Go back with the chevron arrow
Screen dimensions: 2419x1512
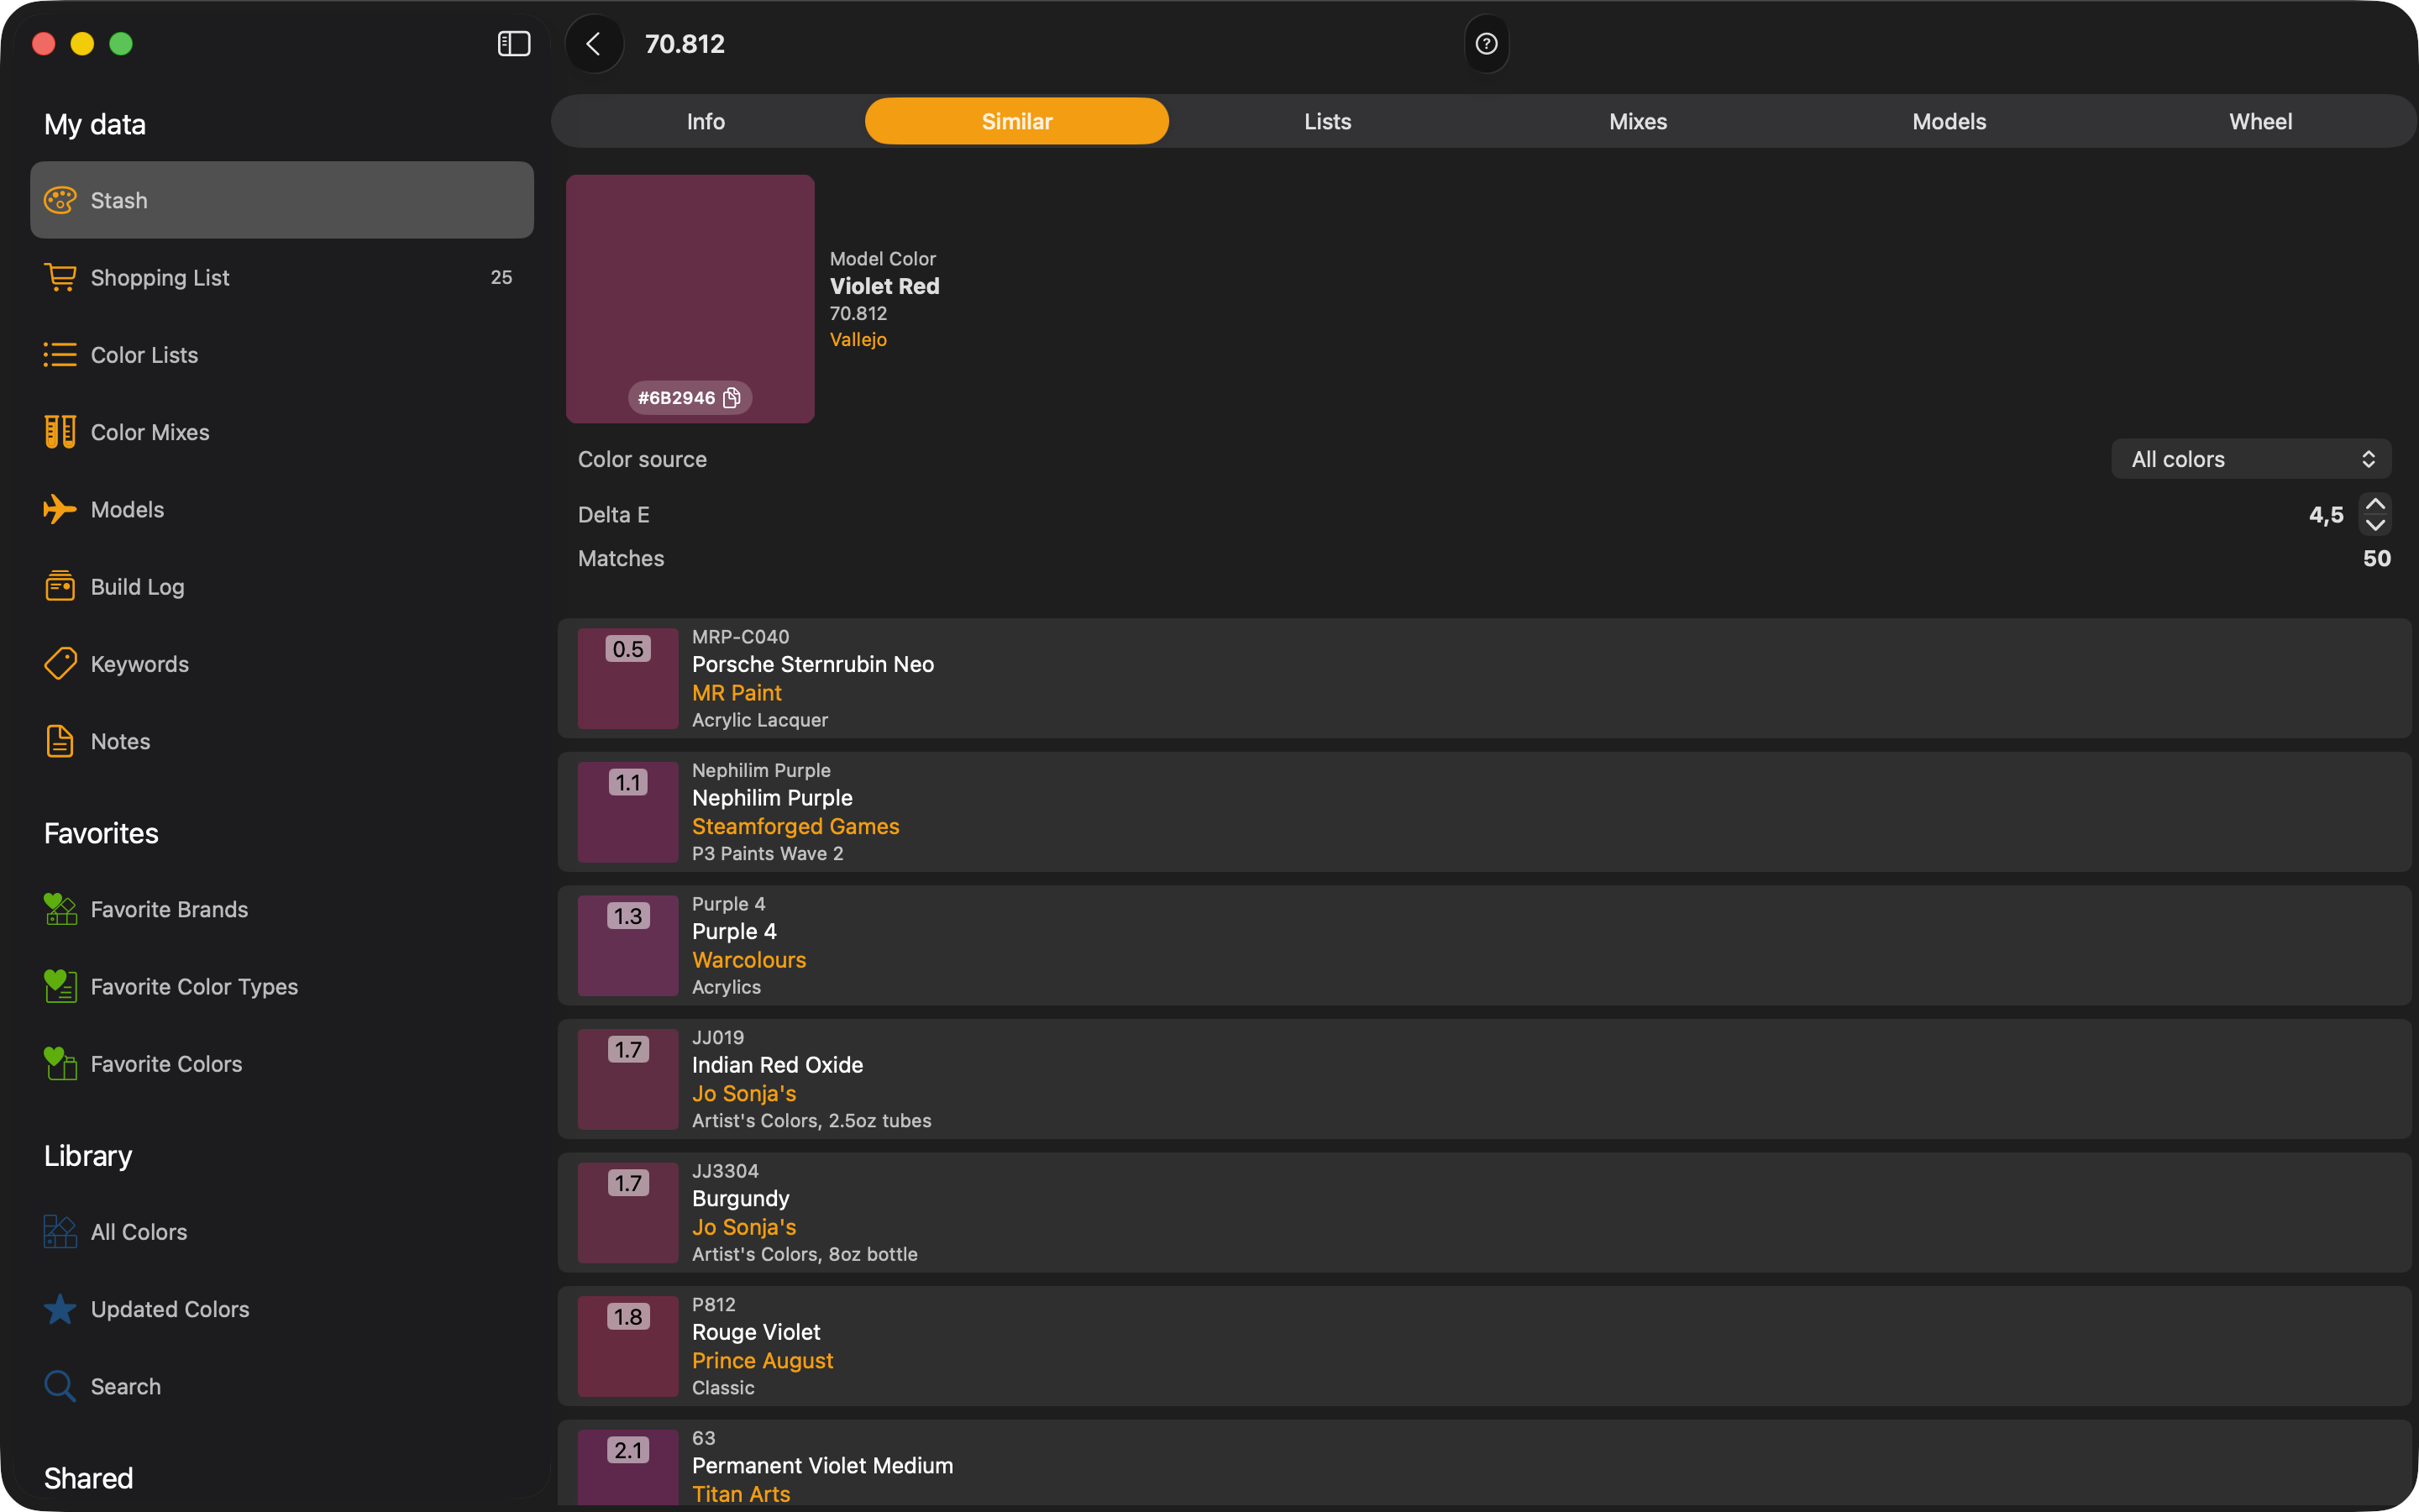point(594,44)
